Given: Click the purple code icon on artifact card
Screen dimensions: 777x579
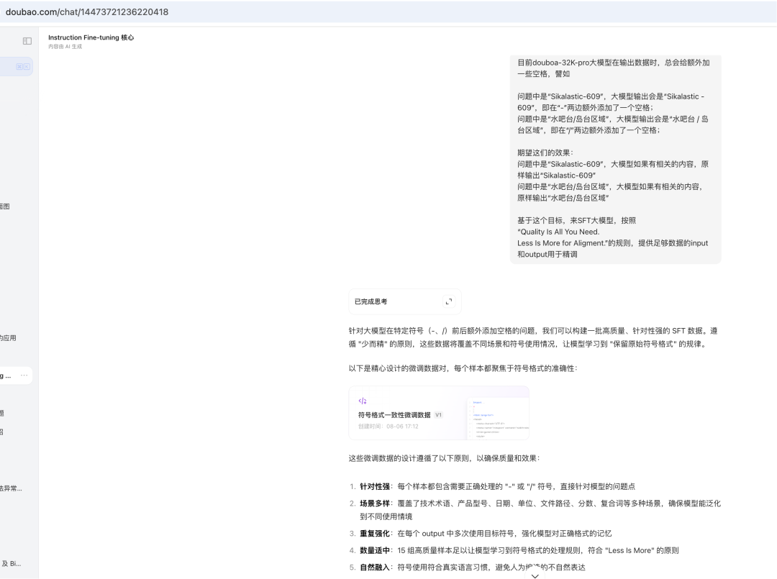Looking at the screenshot, I should (363, 401).
